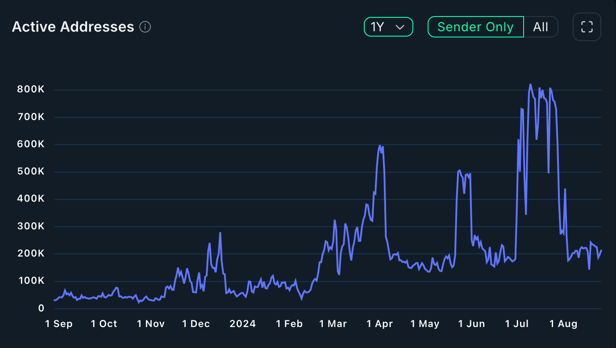Click the mid-December spike near 280K
Screen dimensions: 616x348
220,232
